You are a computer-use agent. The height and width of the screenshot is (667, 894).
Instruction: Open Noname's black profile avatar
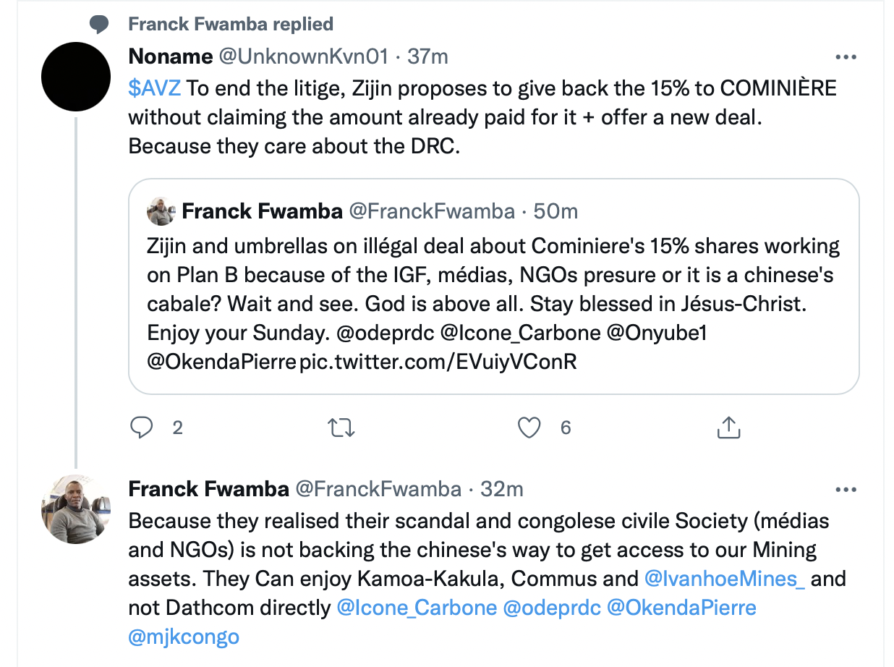76,76
